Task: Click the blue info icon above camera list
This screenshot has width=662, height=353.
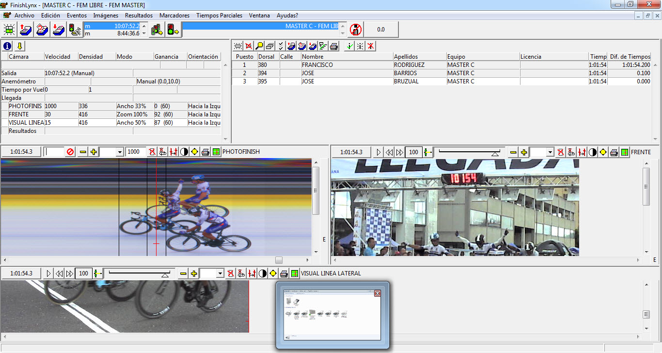Action: click(7, 46)
